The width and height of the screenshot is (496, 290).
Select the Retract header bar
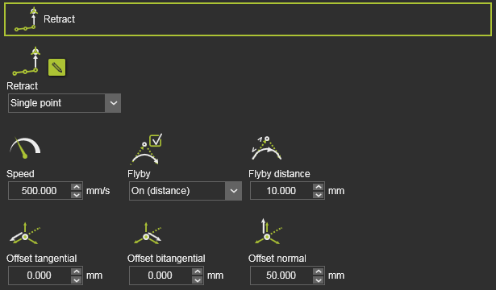[x=248, y=19]
